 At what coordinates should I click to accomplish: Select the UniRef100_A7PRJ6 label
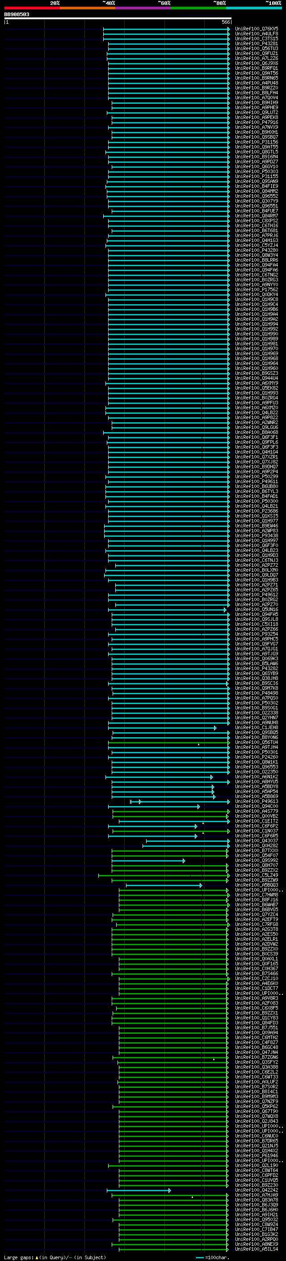pos(257,235)
